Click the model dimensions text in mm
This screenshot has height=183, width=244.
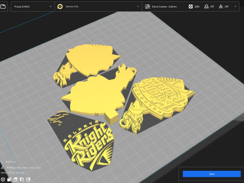(12, 173)
